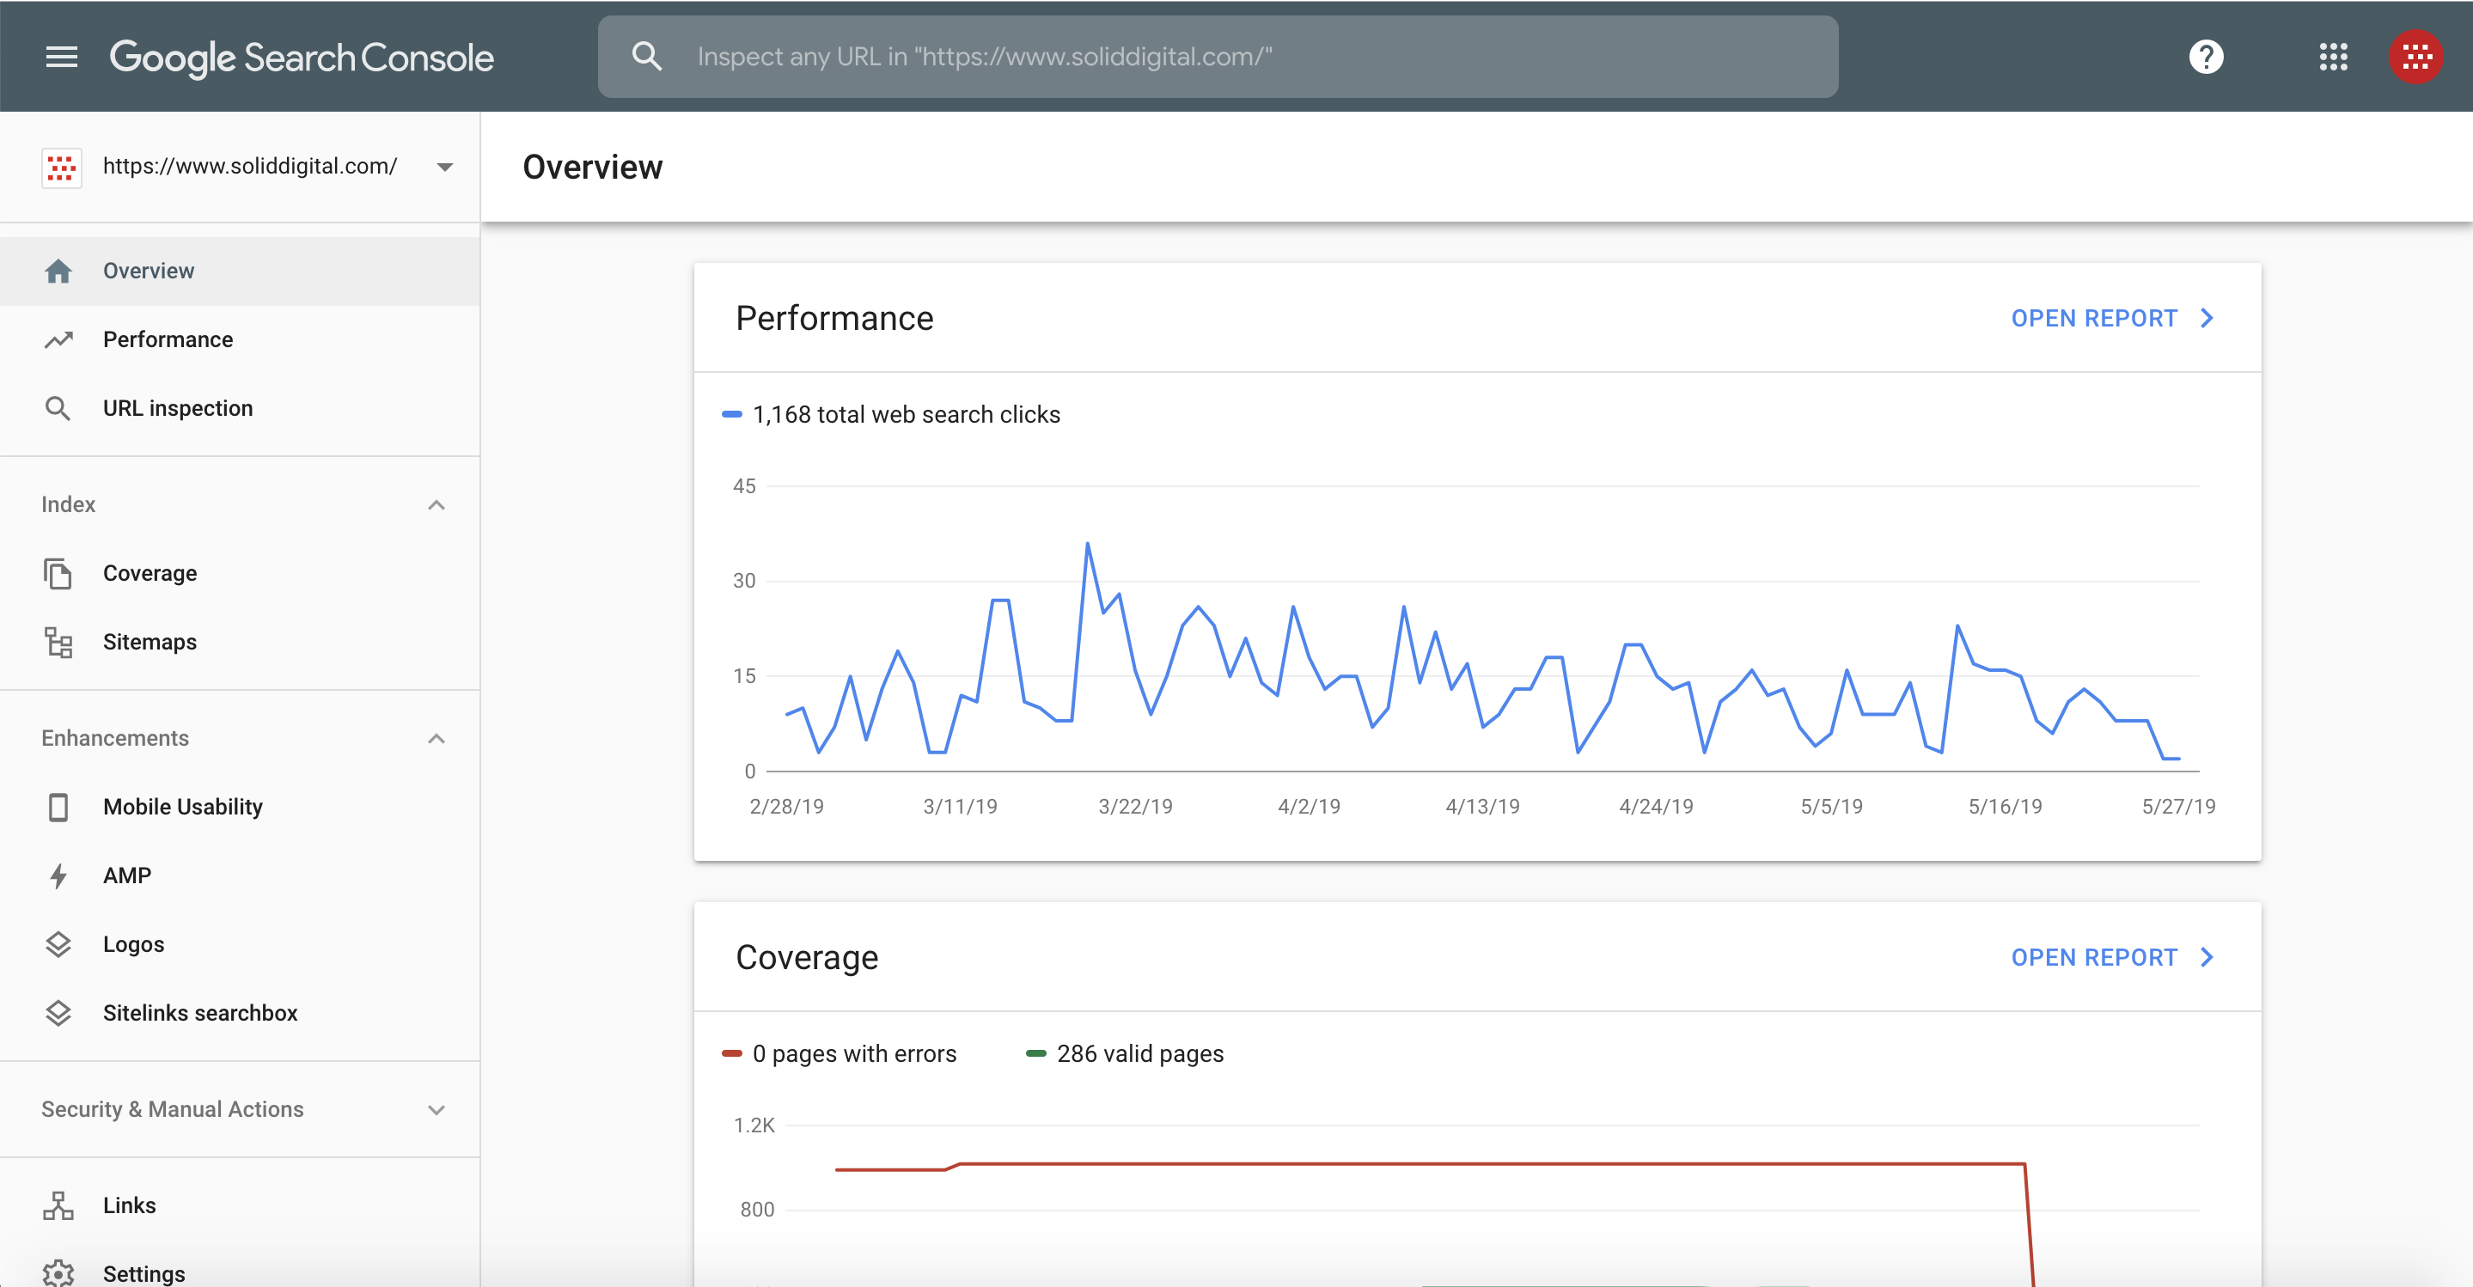Open Sitelinks searchbox menu item

(x=240, y=1014)
